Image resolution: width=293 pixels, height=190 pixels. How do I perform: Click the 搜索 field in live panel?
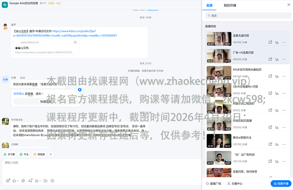tap(246, 15)
